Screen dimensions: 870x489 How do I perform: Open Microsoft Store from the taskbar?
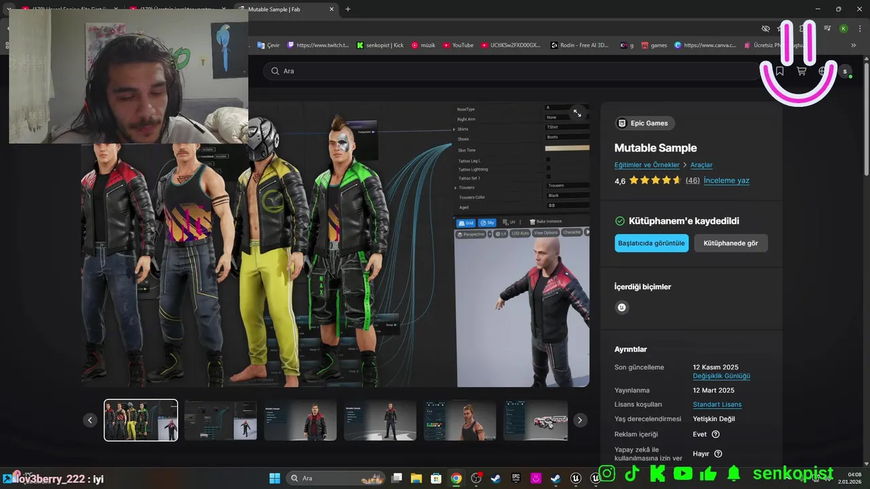[436, 478]
